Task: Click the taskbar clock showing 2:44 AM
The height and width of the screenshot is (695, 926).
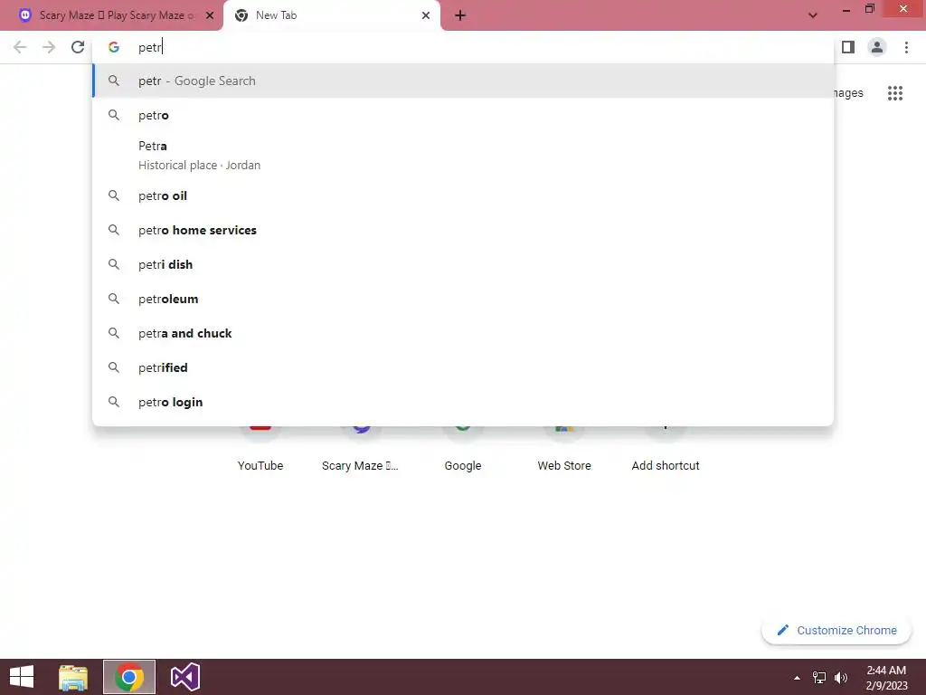Action: [886, 677]
